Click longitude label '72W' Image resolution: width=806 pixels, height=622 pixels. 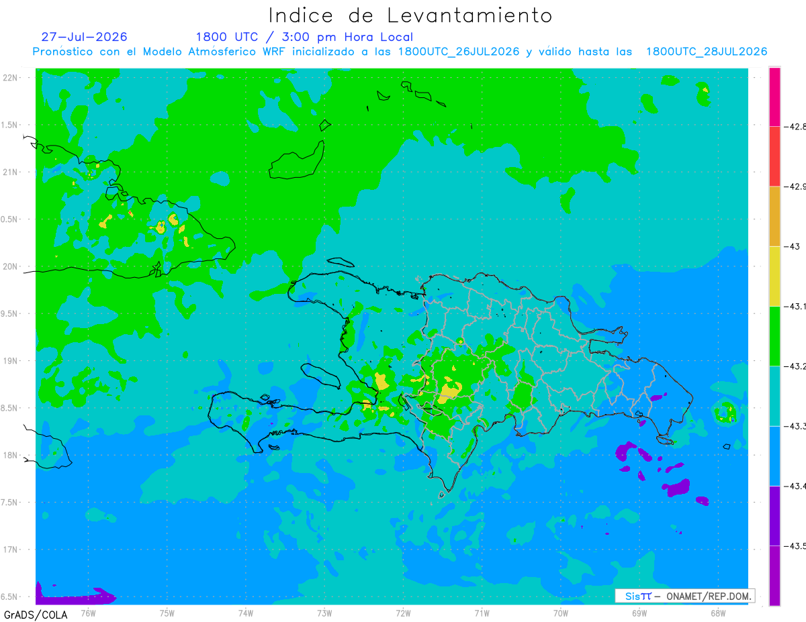click(x=403, y=612)
